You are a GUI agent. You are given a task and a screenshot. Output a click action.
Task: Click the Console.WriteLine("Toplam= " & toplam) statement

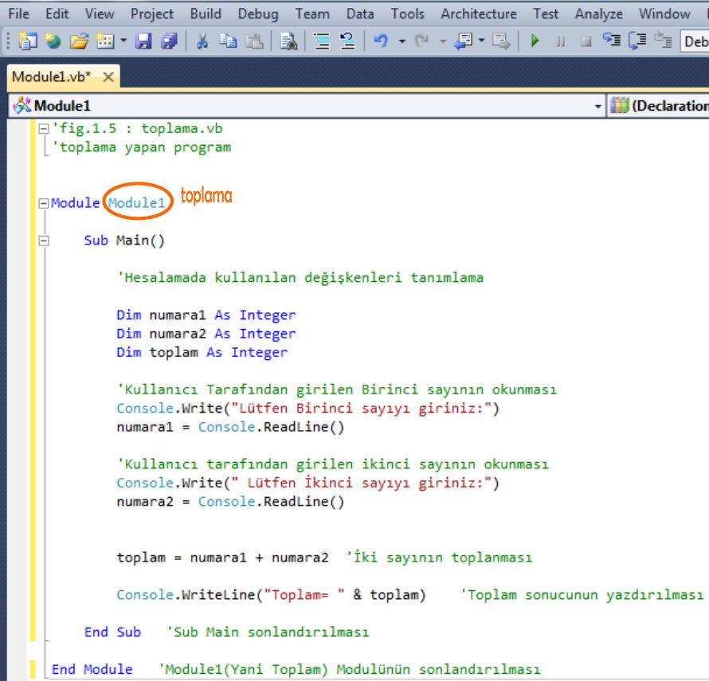(272, 595)
